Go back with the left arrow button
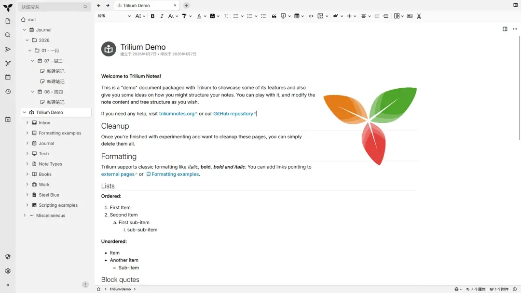This screenshot has height=293, width=521. point(99,5)
